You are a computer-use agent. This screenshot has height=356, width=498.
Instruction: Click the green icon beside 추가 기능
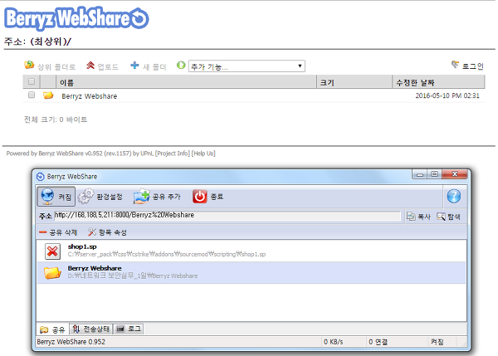pos(181,65)
